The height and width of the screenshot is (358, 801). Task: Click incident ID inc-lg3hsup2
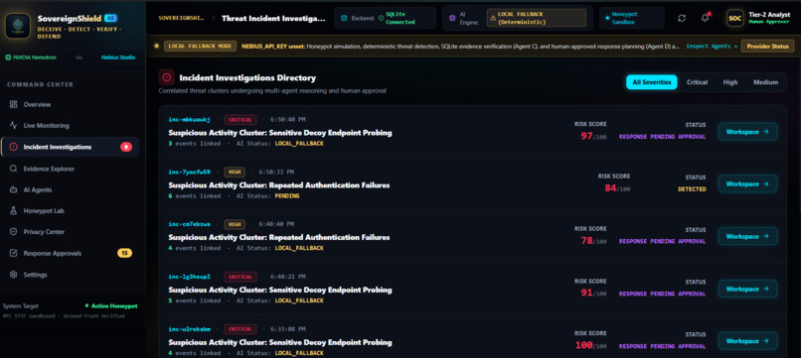pos(189,277)
